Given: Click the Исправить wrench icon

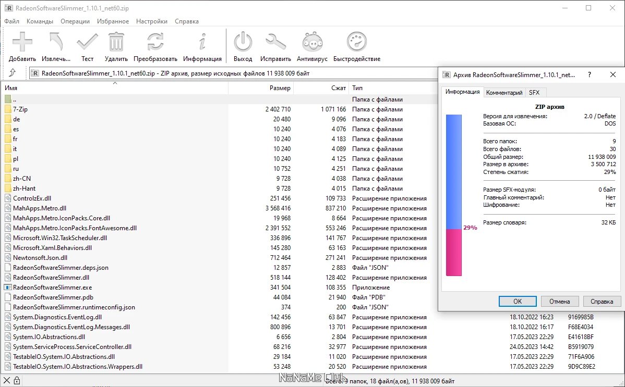Looking at the screenshot, I should point(275,42).
